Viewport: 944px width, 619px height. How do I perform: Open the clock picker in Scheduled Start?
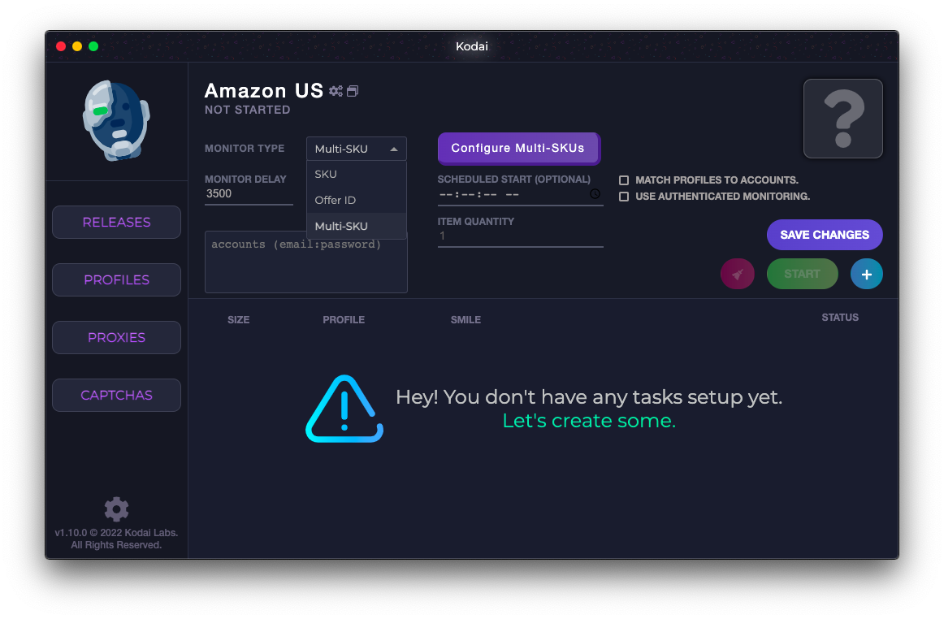click(595, 194)
